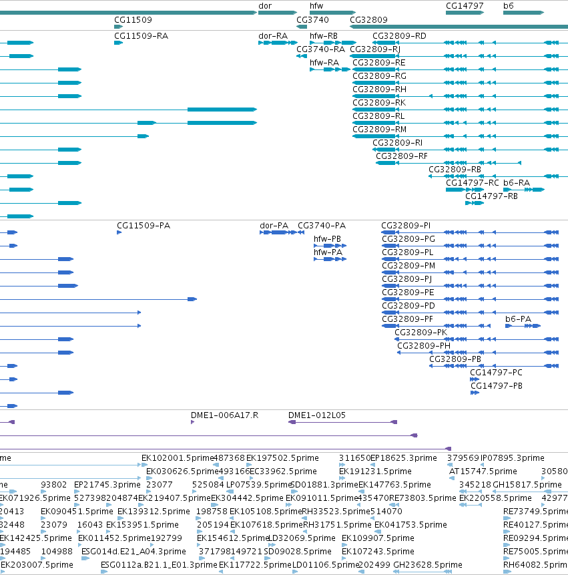Click transcript label CG32809-RH
The image size is (568, 575).
[379, 89]
